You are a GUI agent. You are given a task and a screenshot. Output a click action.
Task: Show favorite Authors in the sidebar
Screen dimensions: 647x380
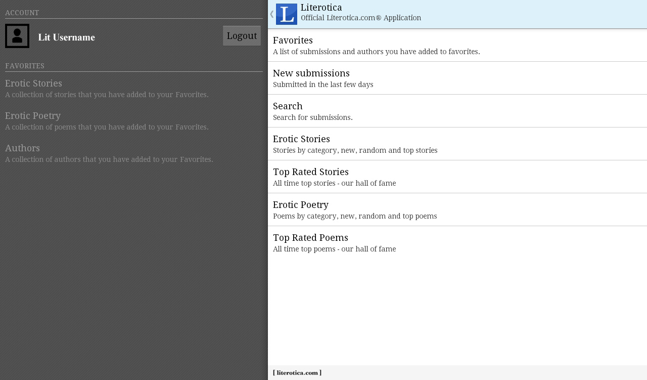[134, 153]
